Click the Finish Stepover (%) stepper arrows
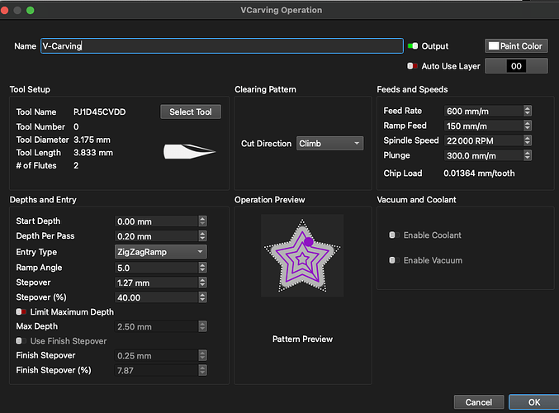The image size is (559, 413). [202, 370]
